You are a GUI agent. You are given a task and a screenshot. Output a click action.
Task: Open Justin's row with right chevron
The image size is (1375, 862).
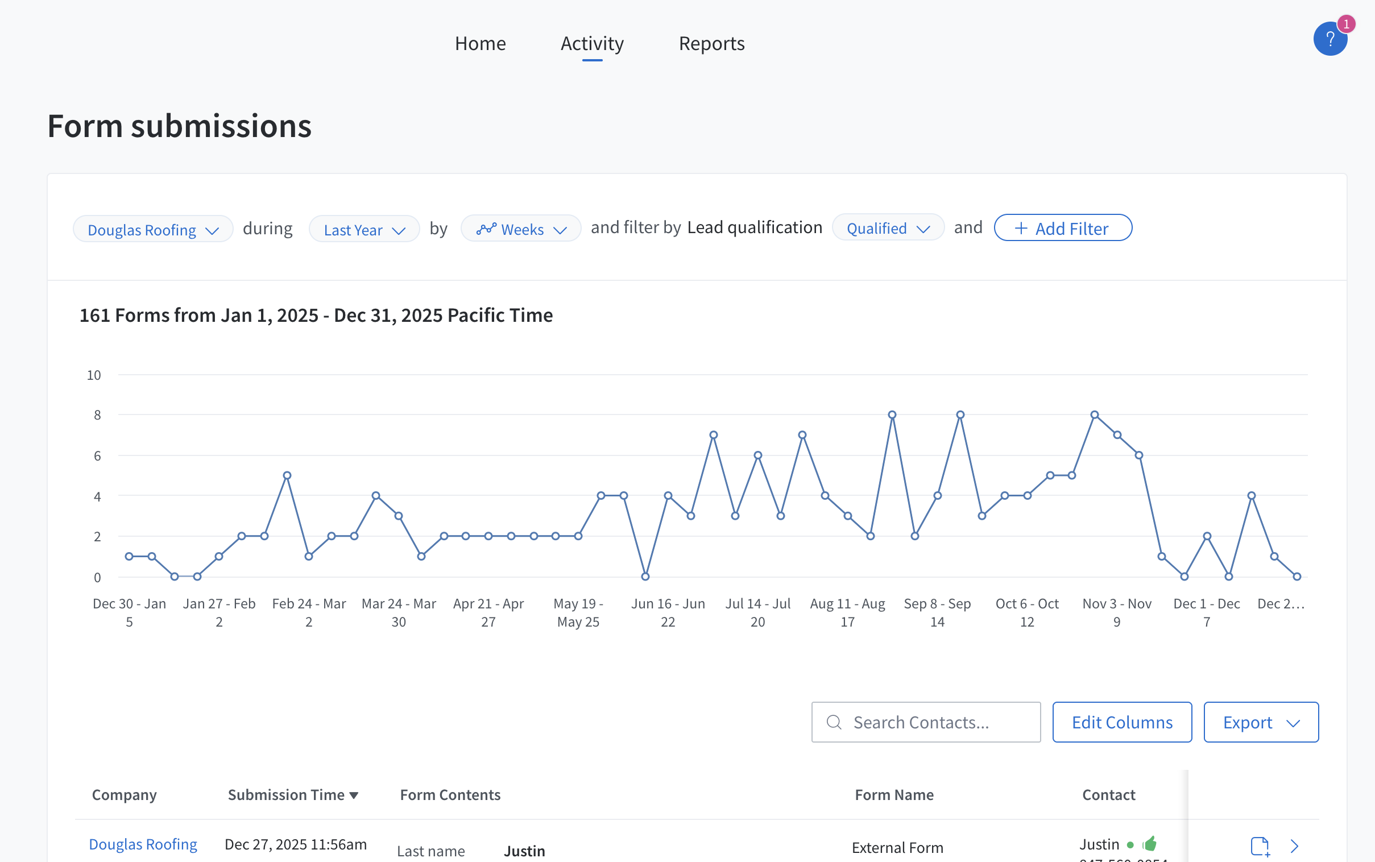pyautogui.click(x=1295, y=846)
